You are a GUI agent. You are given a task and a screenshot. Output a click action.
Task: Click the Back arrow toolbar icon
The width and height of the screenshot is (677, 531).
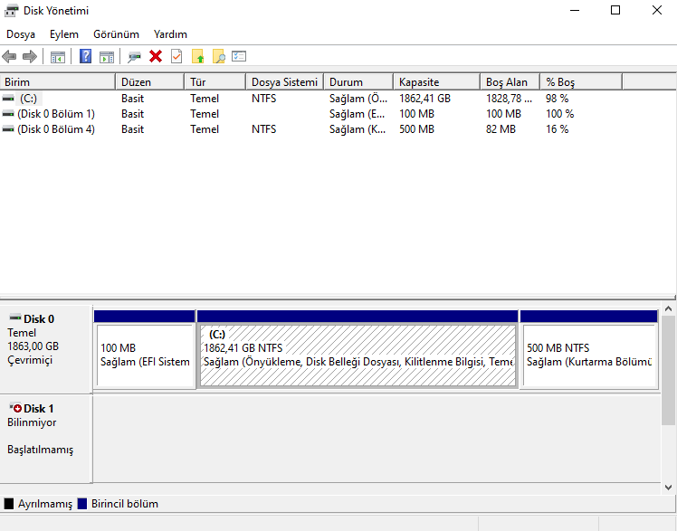coord(9,56)
